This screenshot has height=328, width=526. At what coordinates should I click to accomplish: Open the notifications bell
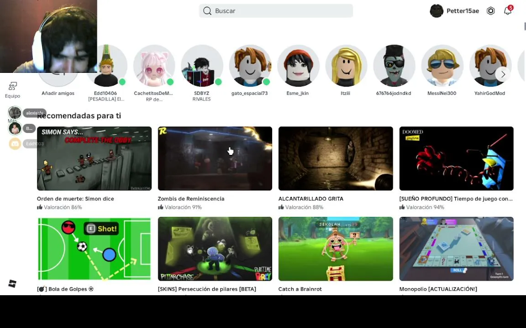tap(508, 11)
